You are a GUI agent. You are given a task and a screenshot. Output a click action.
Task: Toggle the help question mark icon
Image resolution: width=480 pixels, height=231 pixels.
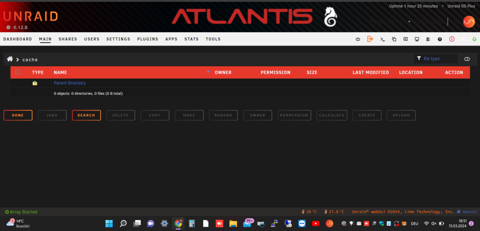tap(440, 39)
